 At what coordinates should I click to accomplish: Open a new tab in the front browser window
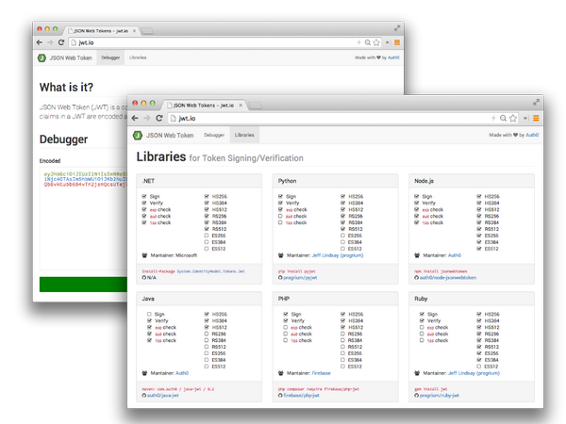tap(256, 106)
